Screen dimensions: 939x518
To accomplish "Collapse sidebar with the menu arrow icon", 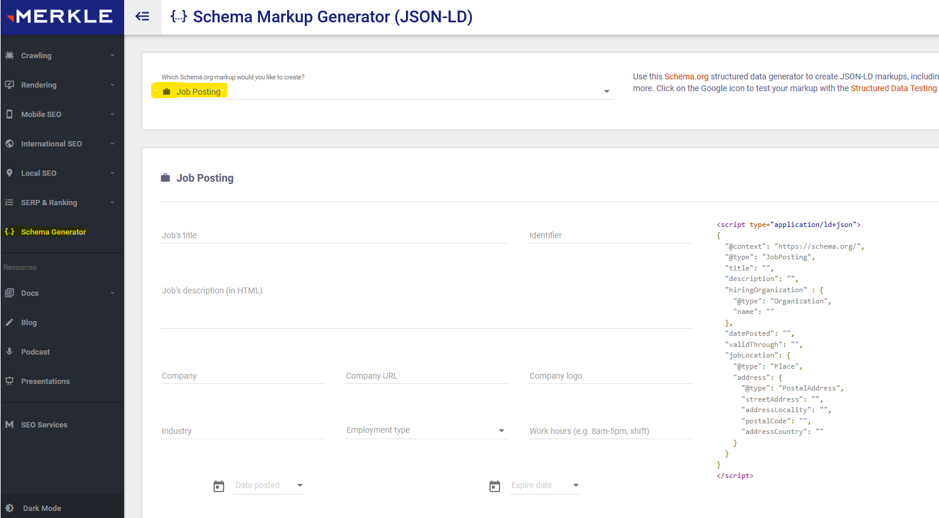I will tap(142, 16).
